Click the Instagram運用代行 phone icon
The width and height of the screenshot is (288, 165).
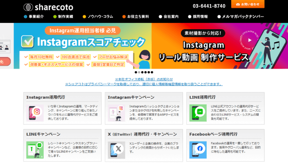35,113
